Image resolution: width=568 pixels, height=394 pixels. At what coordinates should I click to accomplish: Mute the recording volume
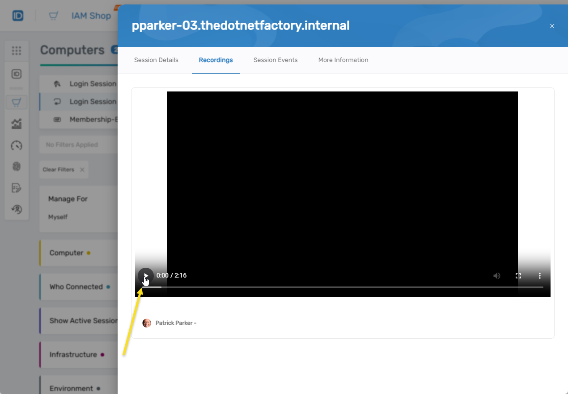(x=496, y=276)
